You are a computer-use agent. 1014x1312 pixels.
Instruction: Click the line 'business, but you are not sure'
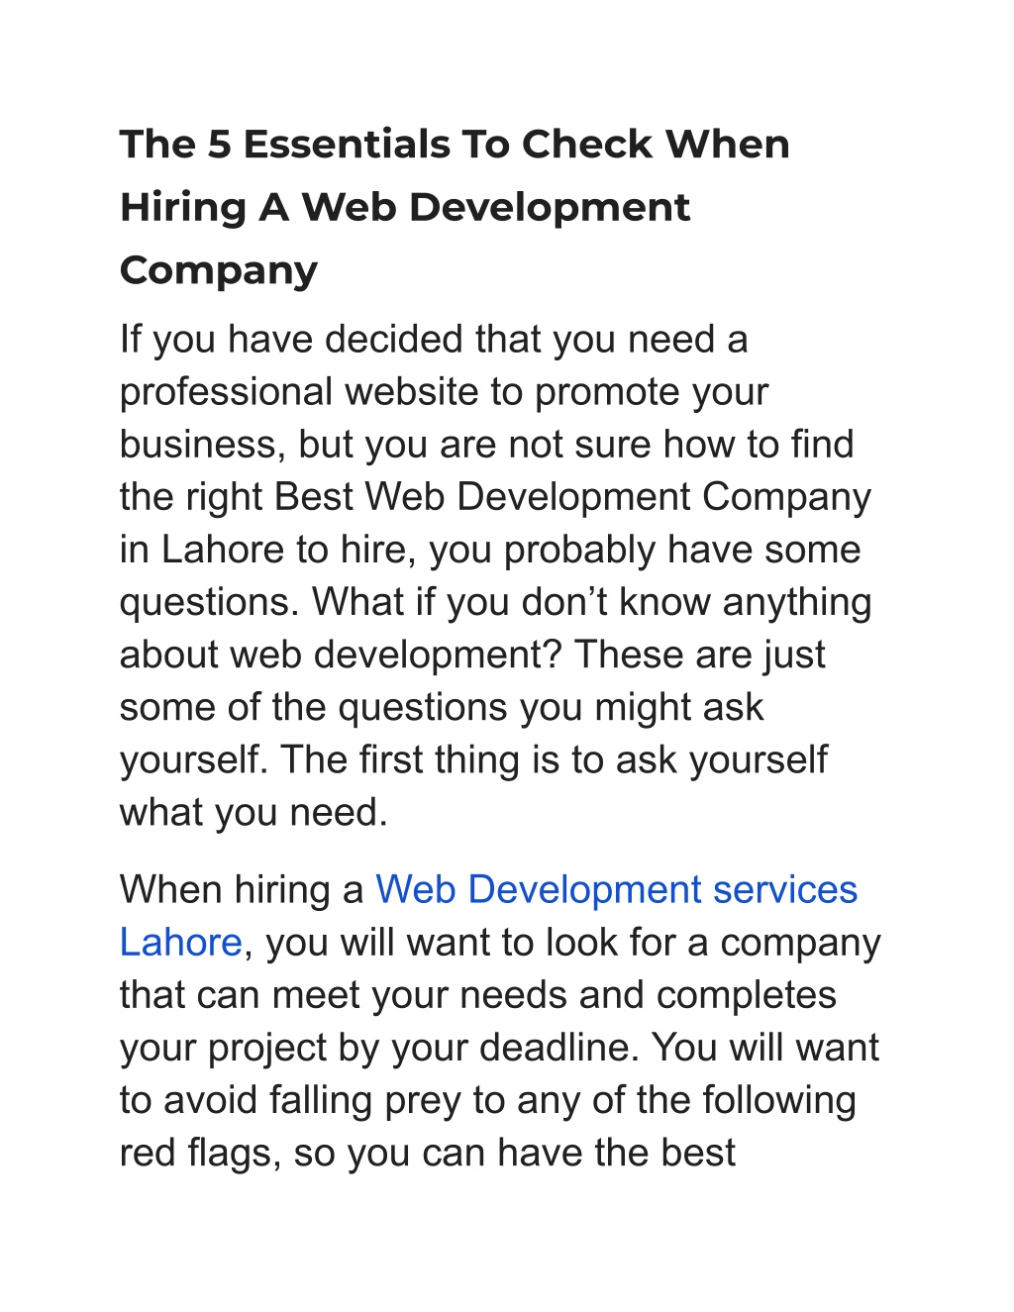486,445
